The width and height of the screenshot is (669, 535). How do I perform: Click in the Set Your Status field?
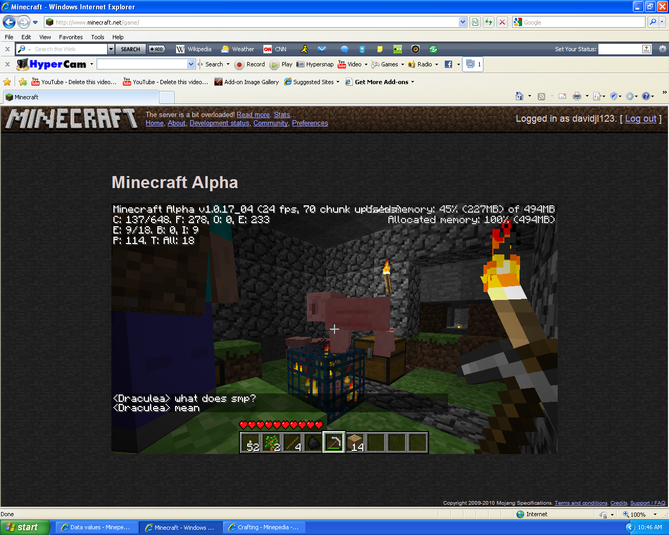tap(620, 49)
